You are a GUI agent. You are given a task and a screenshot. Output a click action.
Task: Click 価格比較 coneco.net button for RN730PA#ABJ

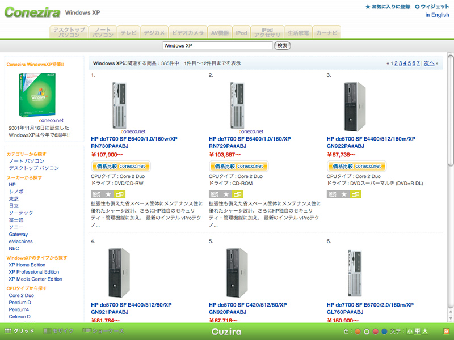click(x=121, y=166)
